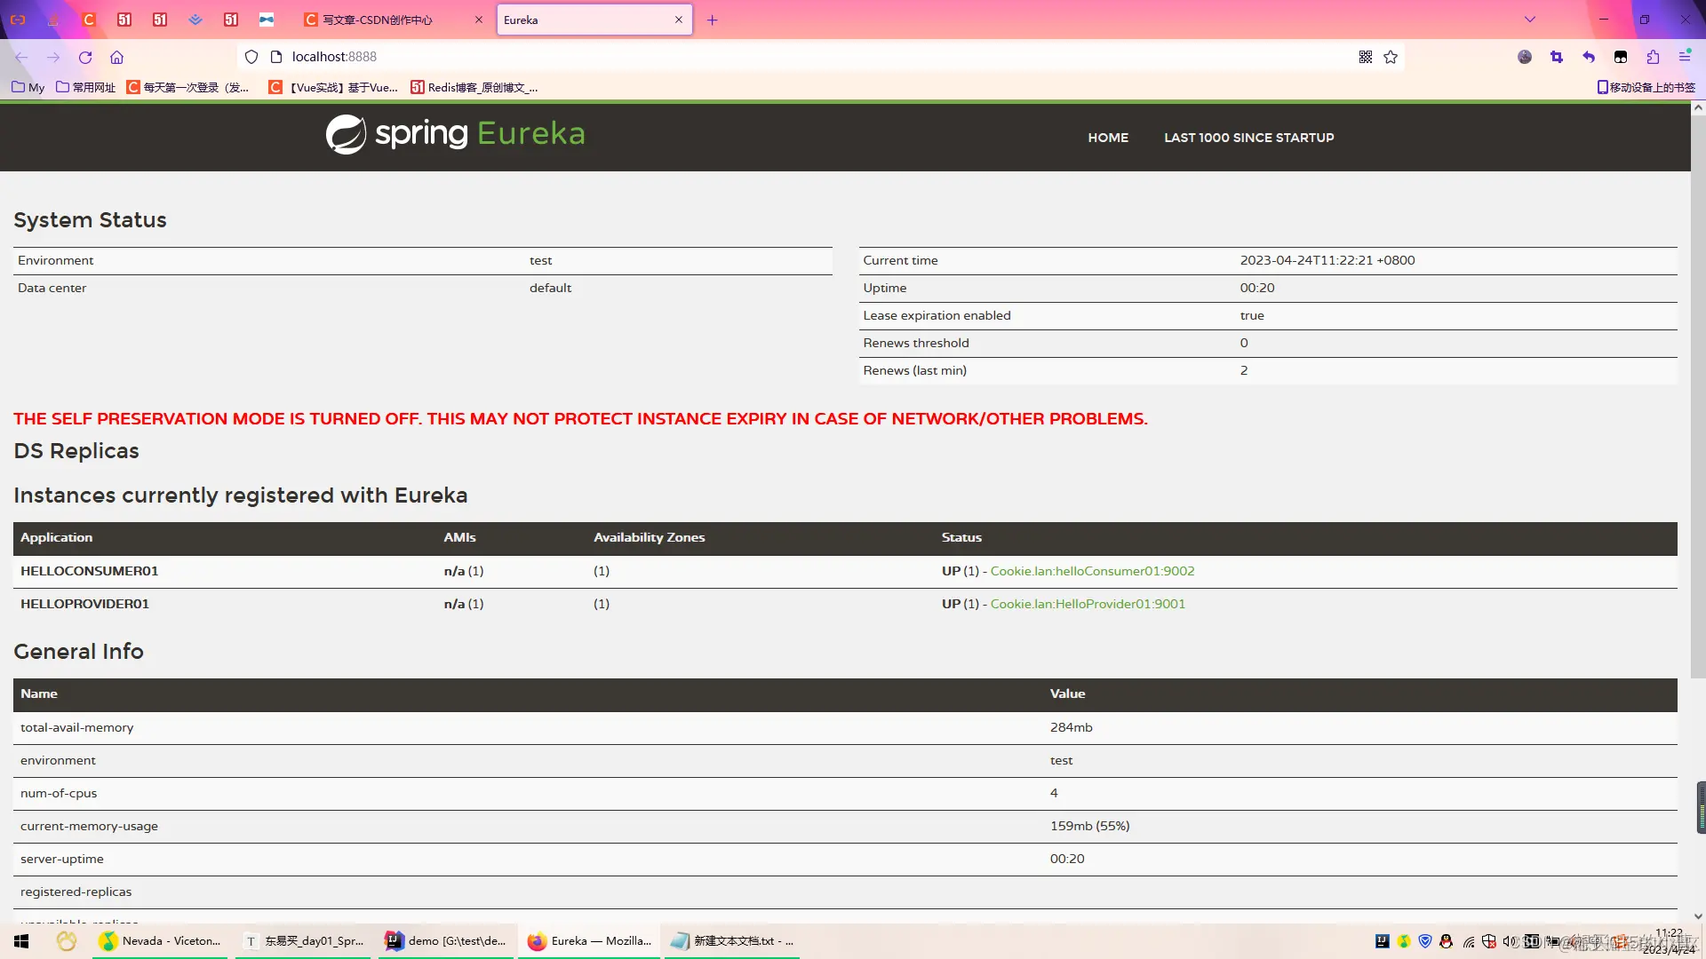
Task: Open the HOME navigation item
Action: pyautogui.click(x=1108, y=138)
